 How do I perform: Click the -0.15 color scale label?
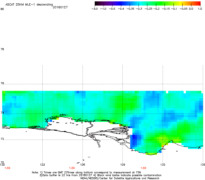(x=166, y=9)
